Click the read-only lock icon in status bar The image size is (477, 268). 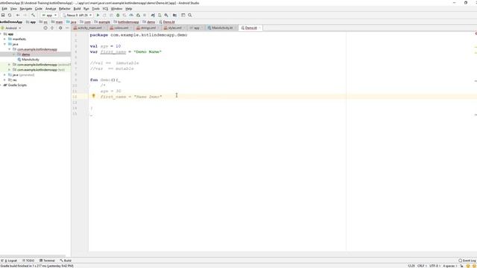(462, 266)
